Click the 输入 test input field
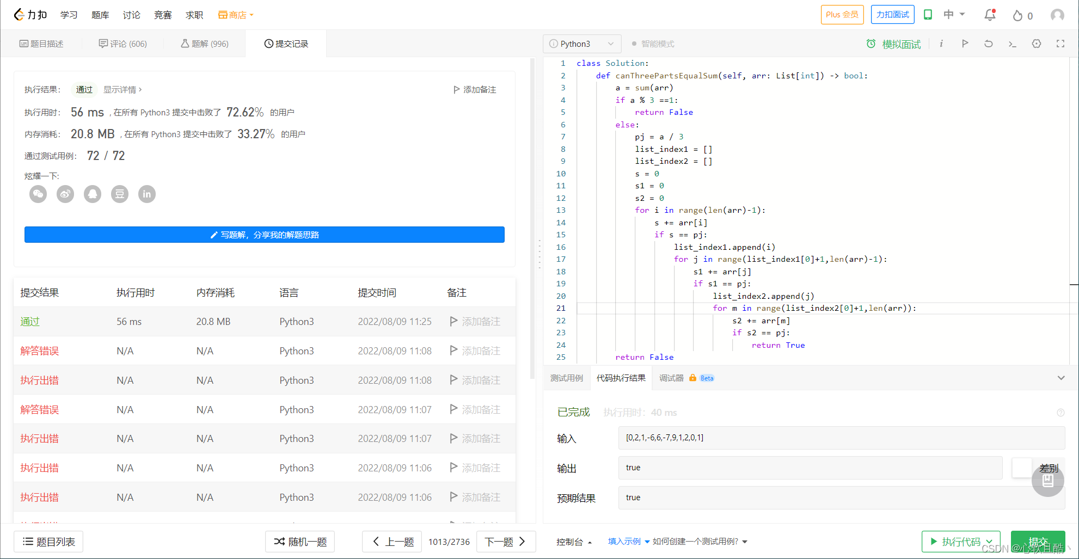The image size is (1079, 559). click(x=841, y=438)
